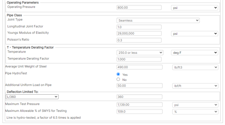Change the deg F temperature unit
225x125 pixels.
pyautogui.click(x=194, y=53)
